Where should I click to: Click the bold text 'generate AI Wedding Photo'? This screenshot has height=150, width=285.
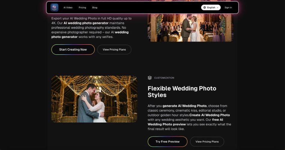coord(184,106)
